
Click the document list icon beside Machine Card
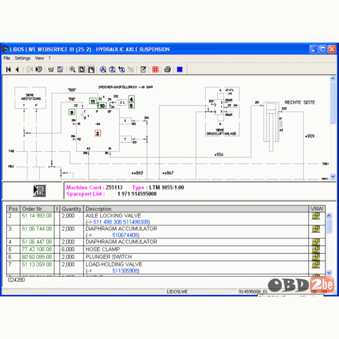pos(40,191)
